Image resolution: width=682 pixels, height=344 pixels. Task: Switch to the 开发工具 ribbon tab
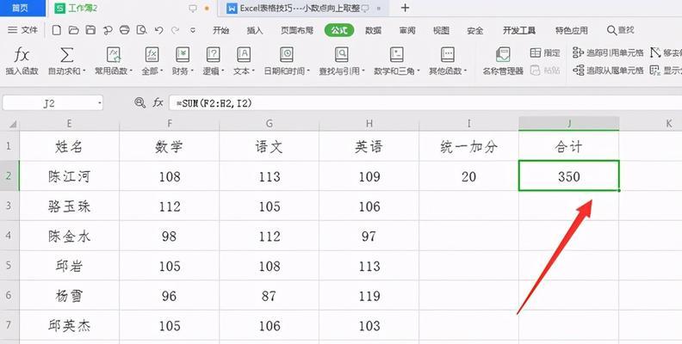[519, 30]
